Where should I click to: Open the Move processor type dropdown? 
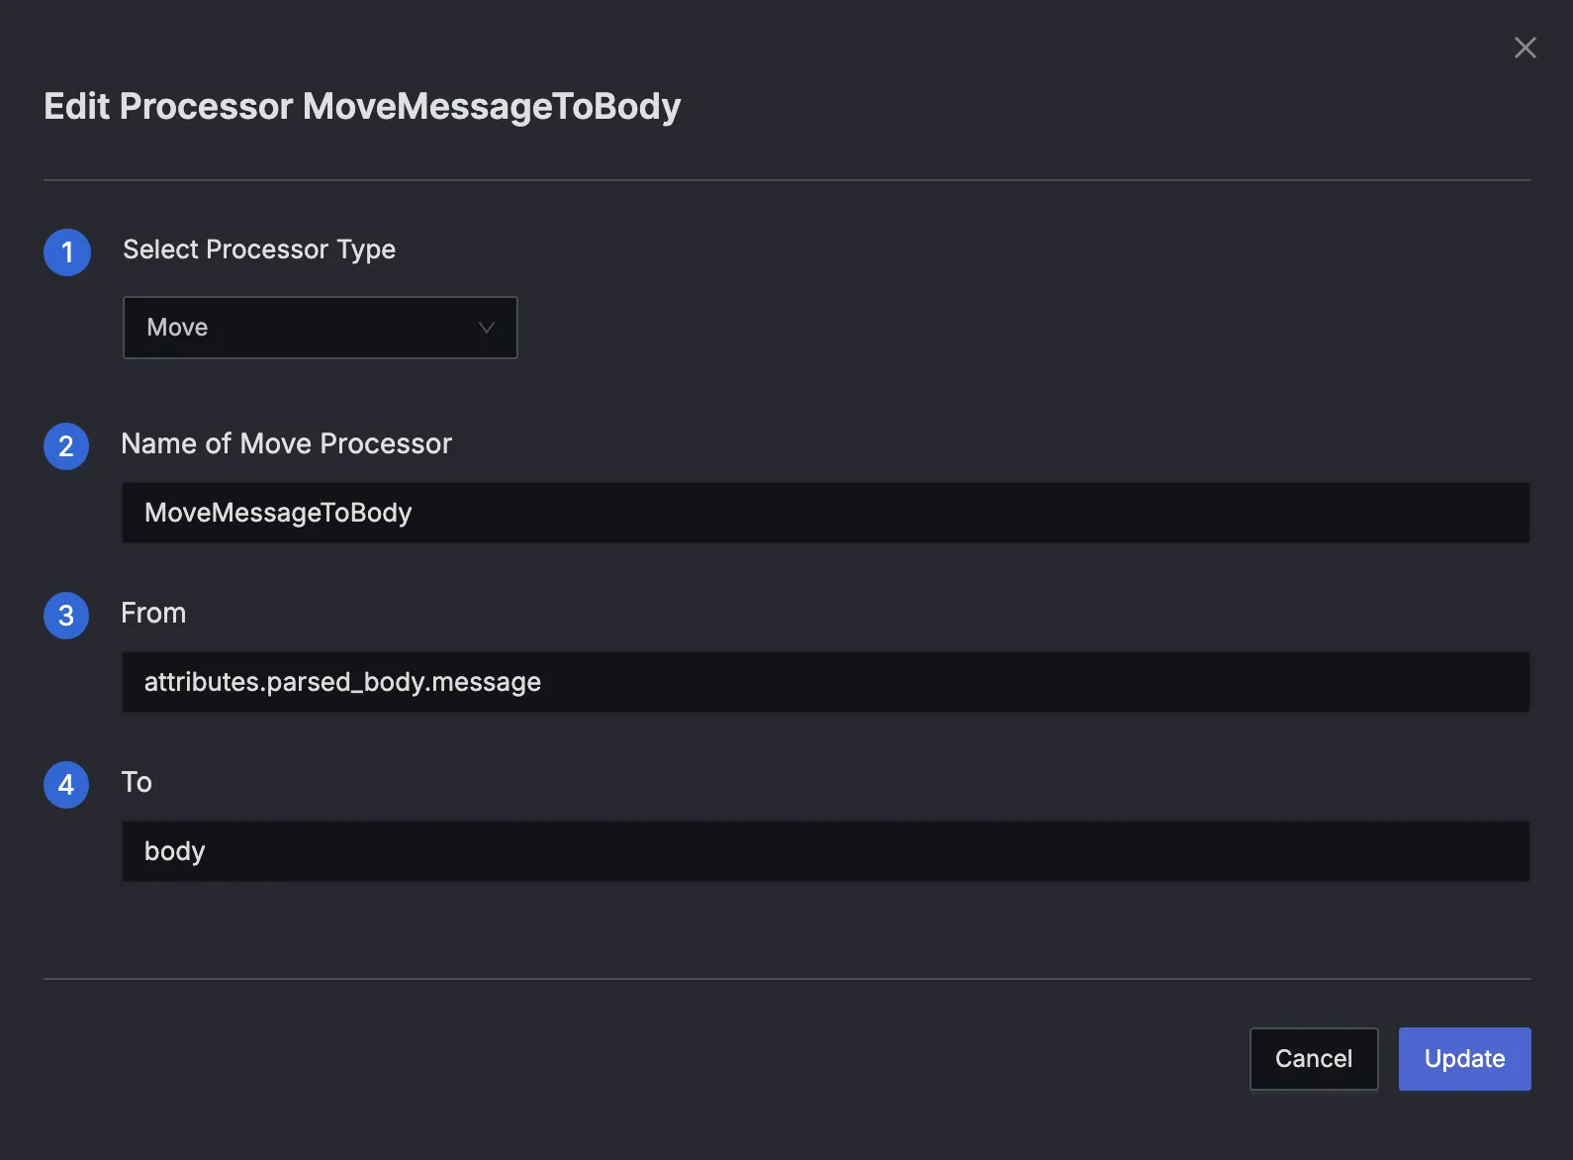pyautogui.click(x=320, y=328)
